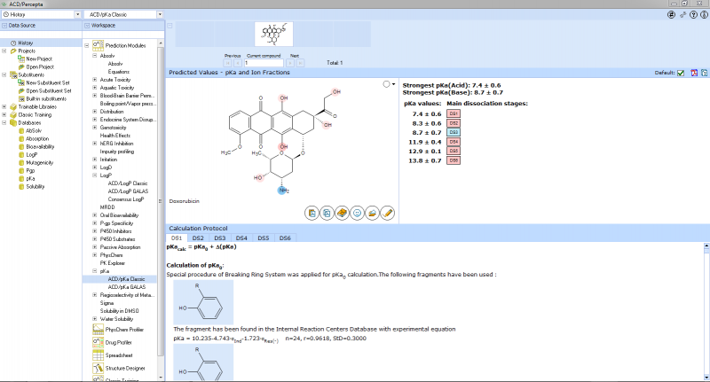Open the orange book reference icon
The height and width of the screenshot is (382, 710).
tap(343, 213)
